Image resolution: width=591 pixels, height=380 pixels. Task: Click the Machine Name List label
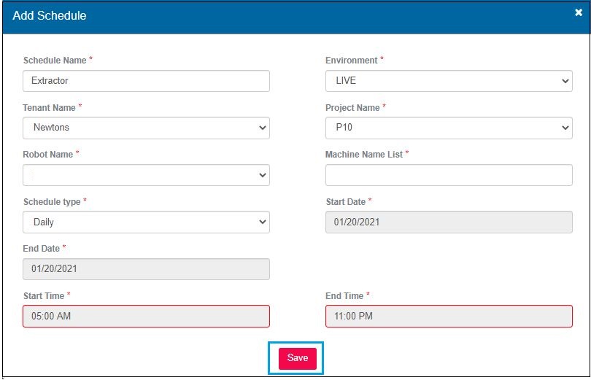click(363, 155)
